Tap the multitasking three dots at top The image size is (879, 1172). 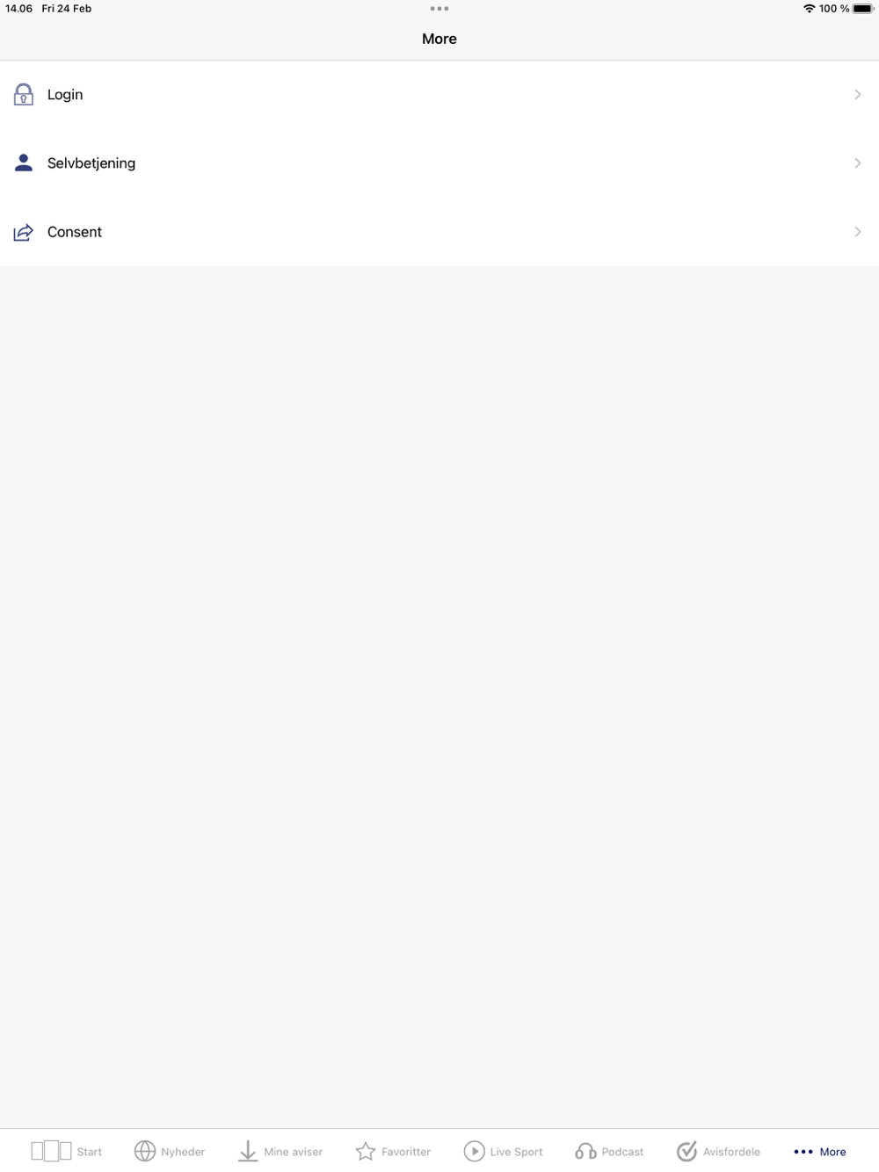click(x=439, y=9)
